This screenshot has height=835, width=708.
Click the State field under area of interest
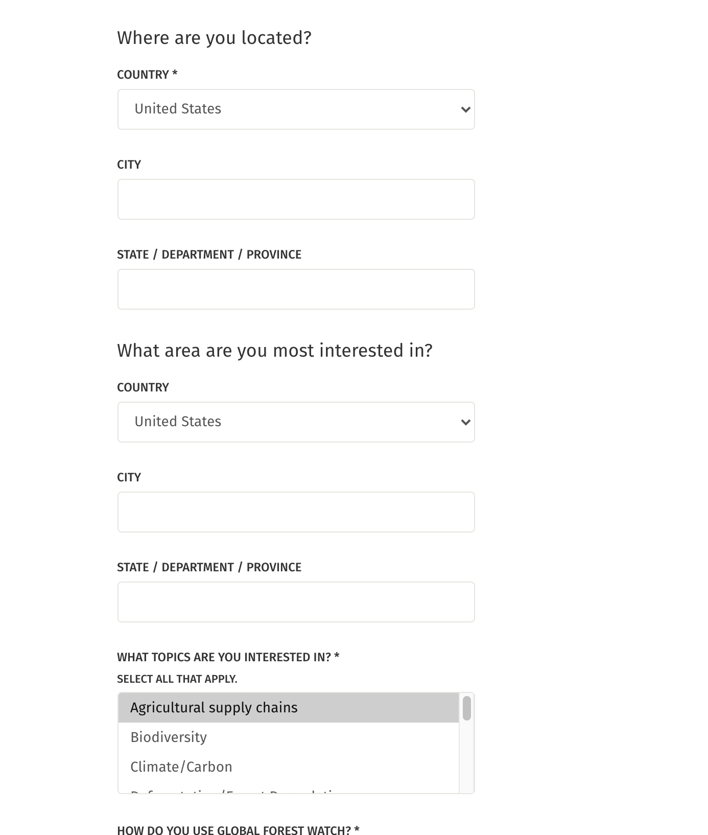(x=296, y=601)
